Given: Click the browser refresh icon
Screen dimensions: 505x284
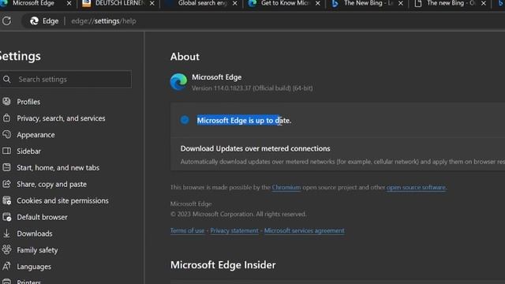Looking at the screenshot, I should [6, 21].
